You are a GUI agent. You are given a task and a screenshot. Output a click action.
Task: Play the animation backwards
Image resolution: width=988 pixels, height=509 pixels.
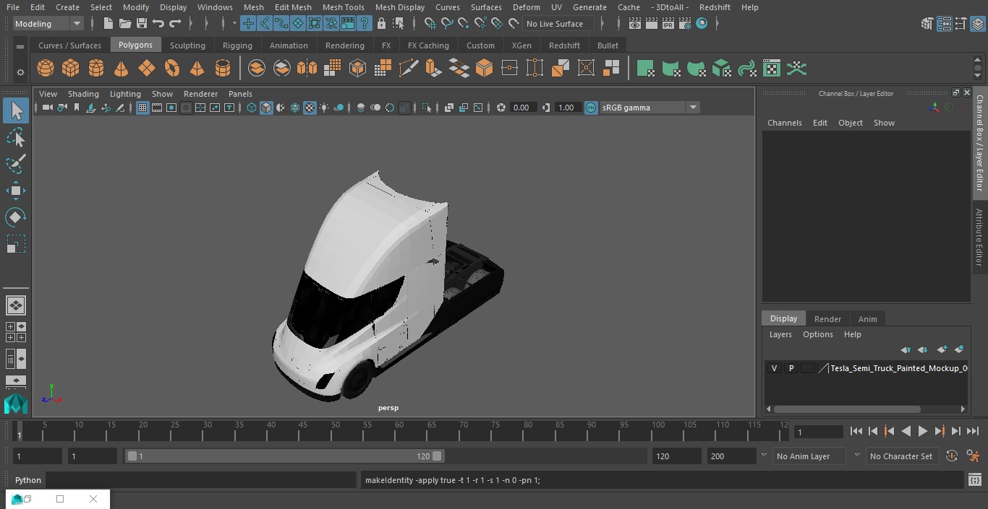[x=906, y=431]
